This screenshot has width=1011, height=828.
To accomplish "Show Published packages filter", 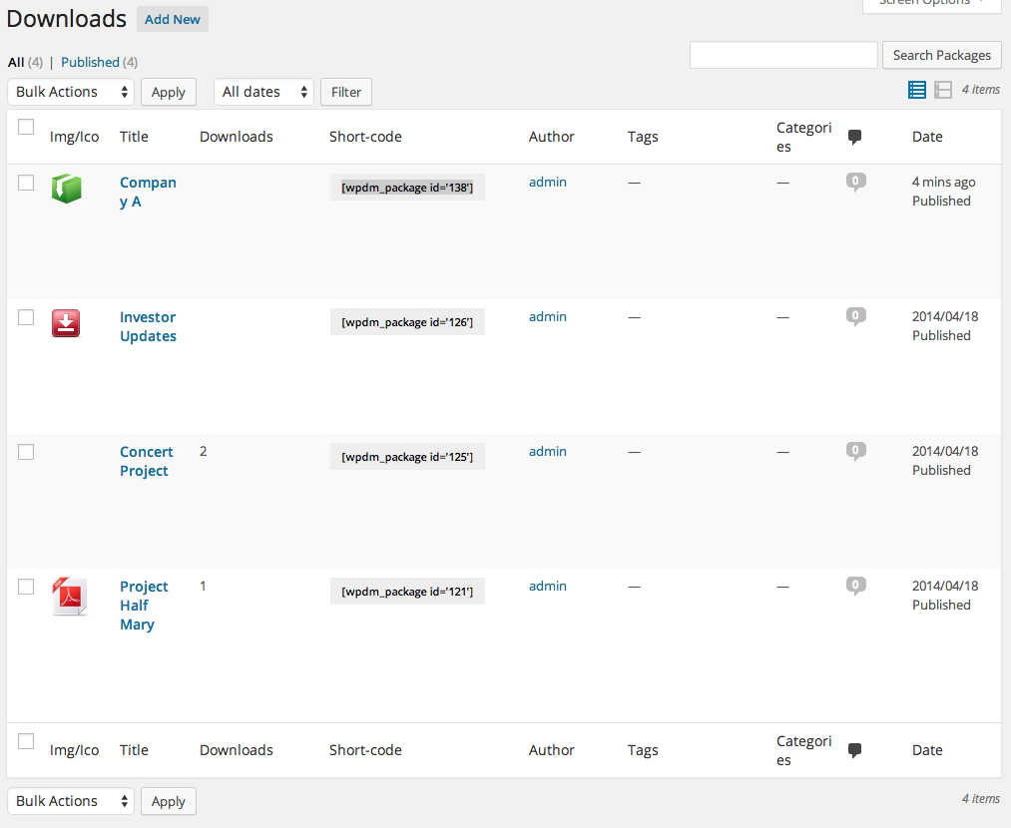I will click(x=90, y=62).
